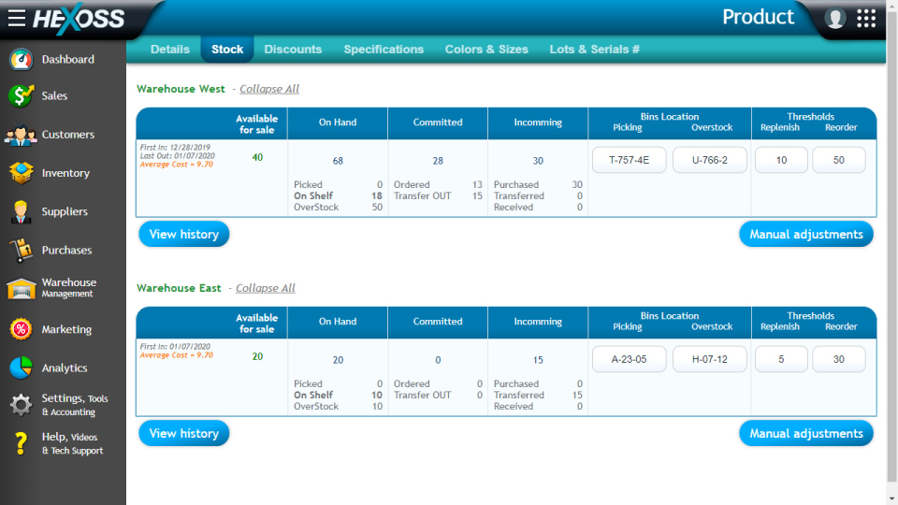Open Help, Videos & Tech Support
The height and width of the screenshot is (505, 898).
(72, 443)
